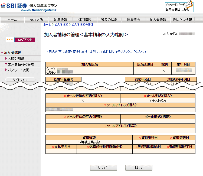The image size is (203, 176).
Task: Click the 資格種類 header
Action: pyautogui.click(x=89, y=138)
